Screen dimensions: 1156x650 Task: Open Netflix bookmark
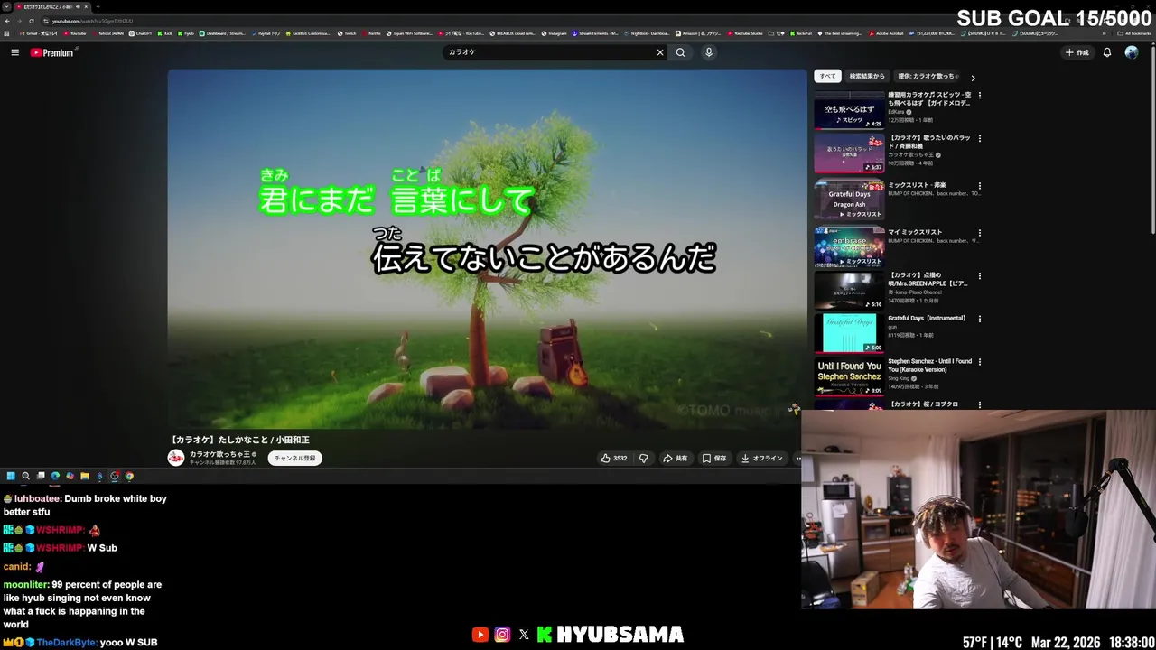371,33
